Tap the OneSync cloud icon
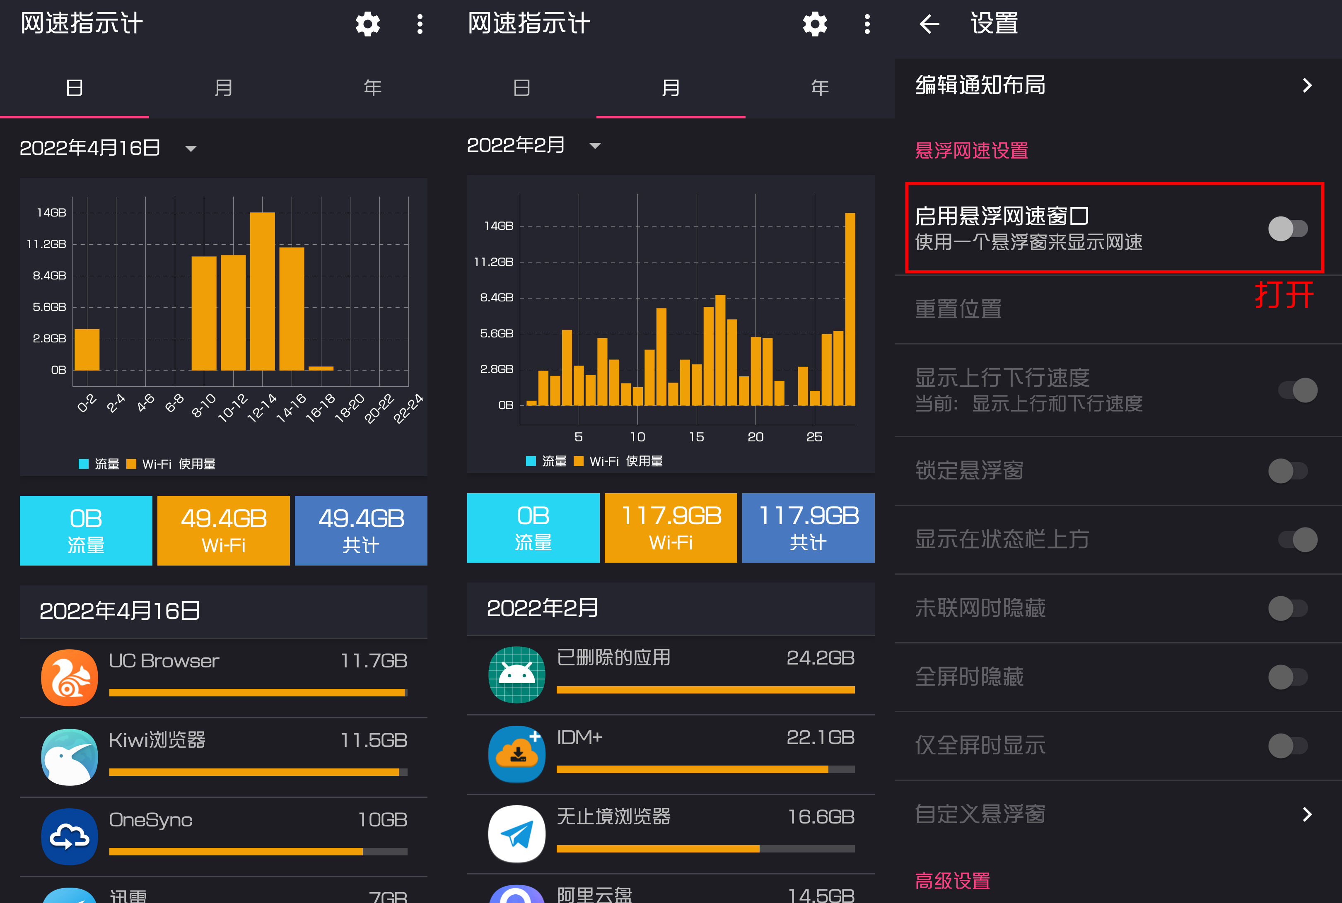The height and width of the screenshot is (903, 1342). [70, 836]
